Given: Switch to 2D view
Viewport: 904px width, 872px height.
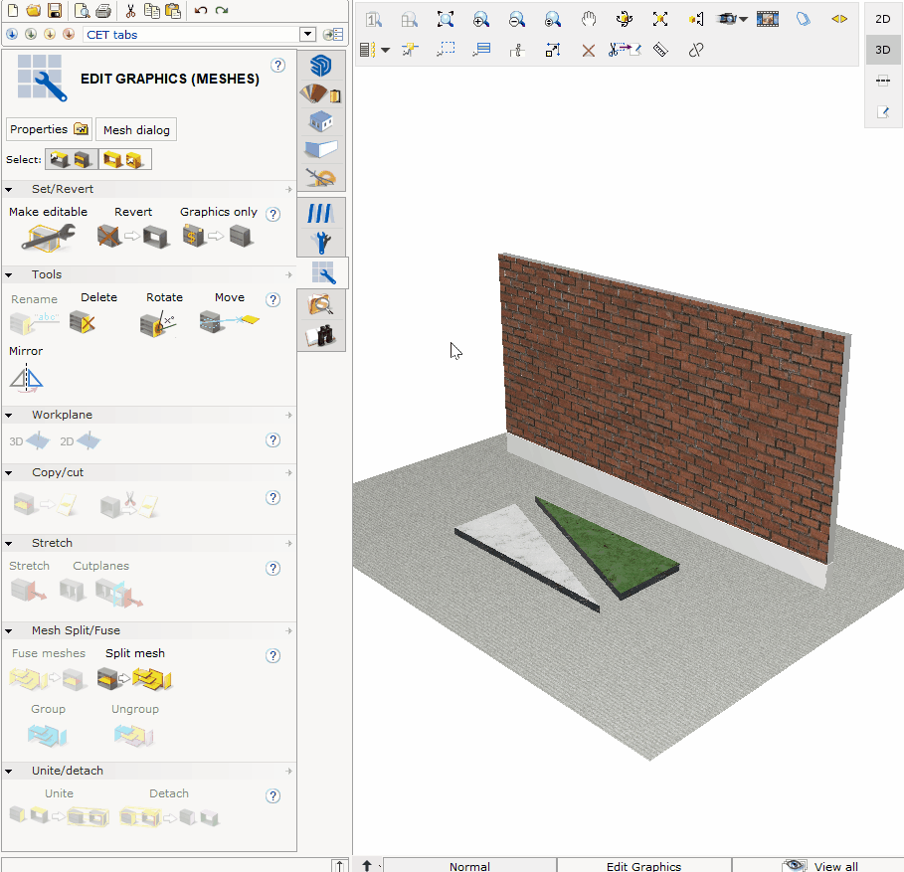Looking at the screenshot, I should [883, 19].
